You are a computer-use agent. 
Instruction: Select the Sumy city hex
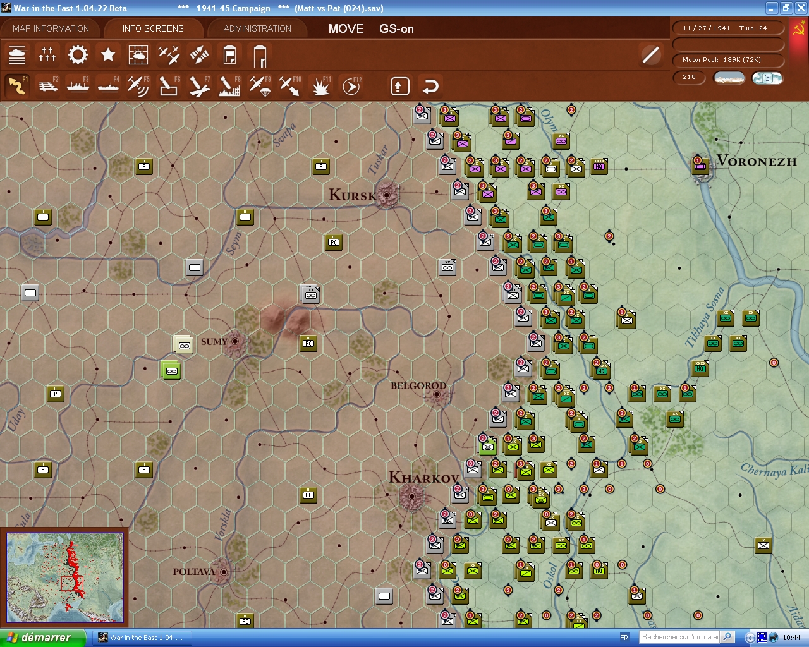[x=235, y=341]
